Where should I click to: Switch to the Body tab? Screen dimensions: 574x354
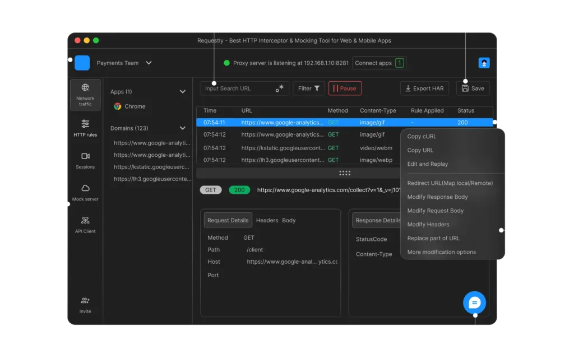tap(289, 221)
